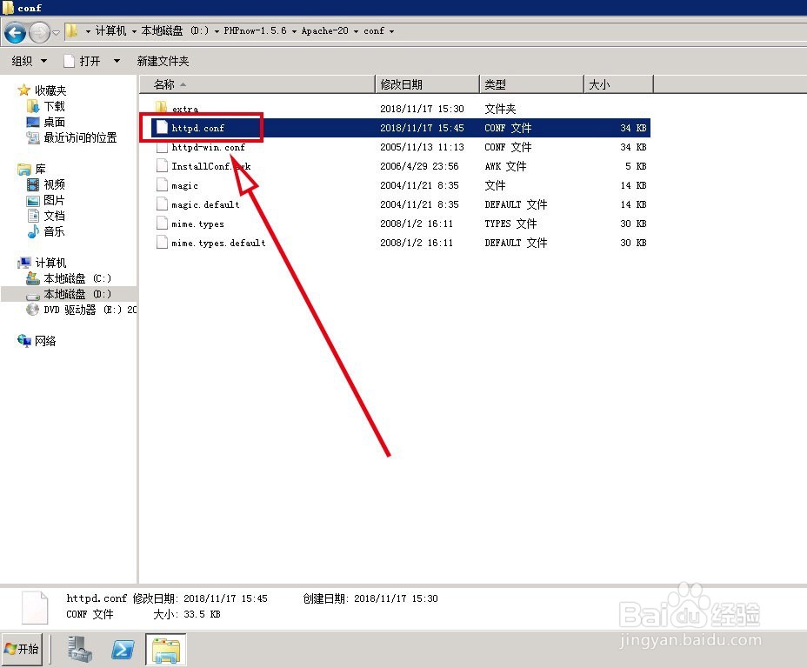Click the 新建文件夹 button

point(162,60)
